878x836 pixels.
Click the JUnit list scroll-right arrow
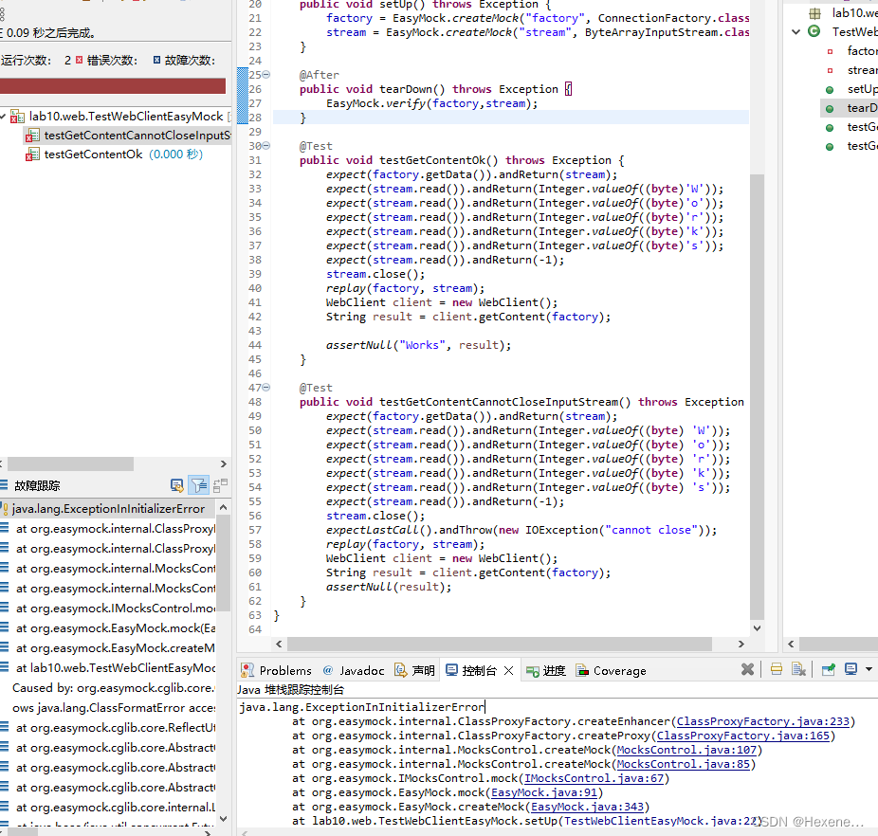click(224, 463)
